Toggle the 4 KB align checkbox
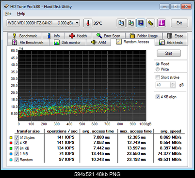The height and width of the screenshot is (178, 195). pyautogui.click(x=158, y=97)
